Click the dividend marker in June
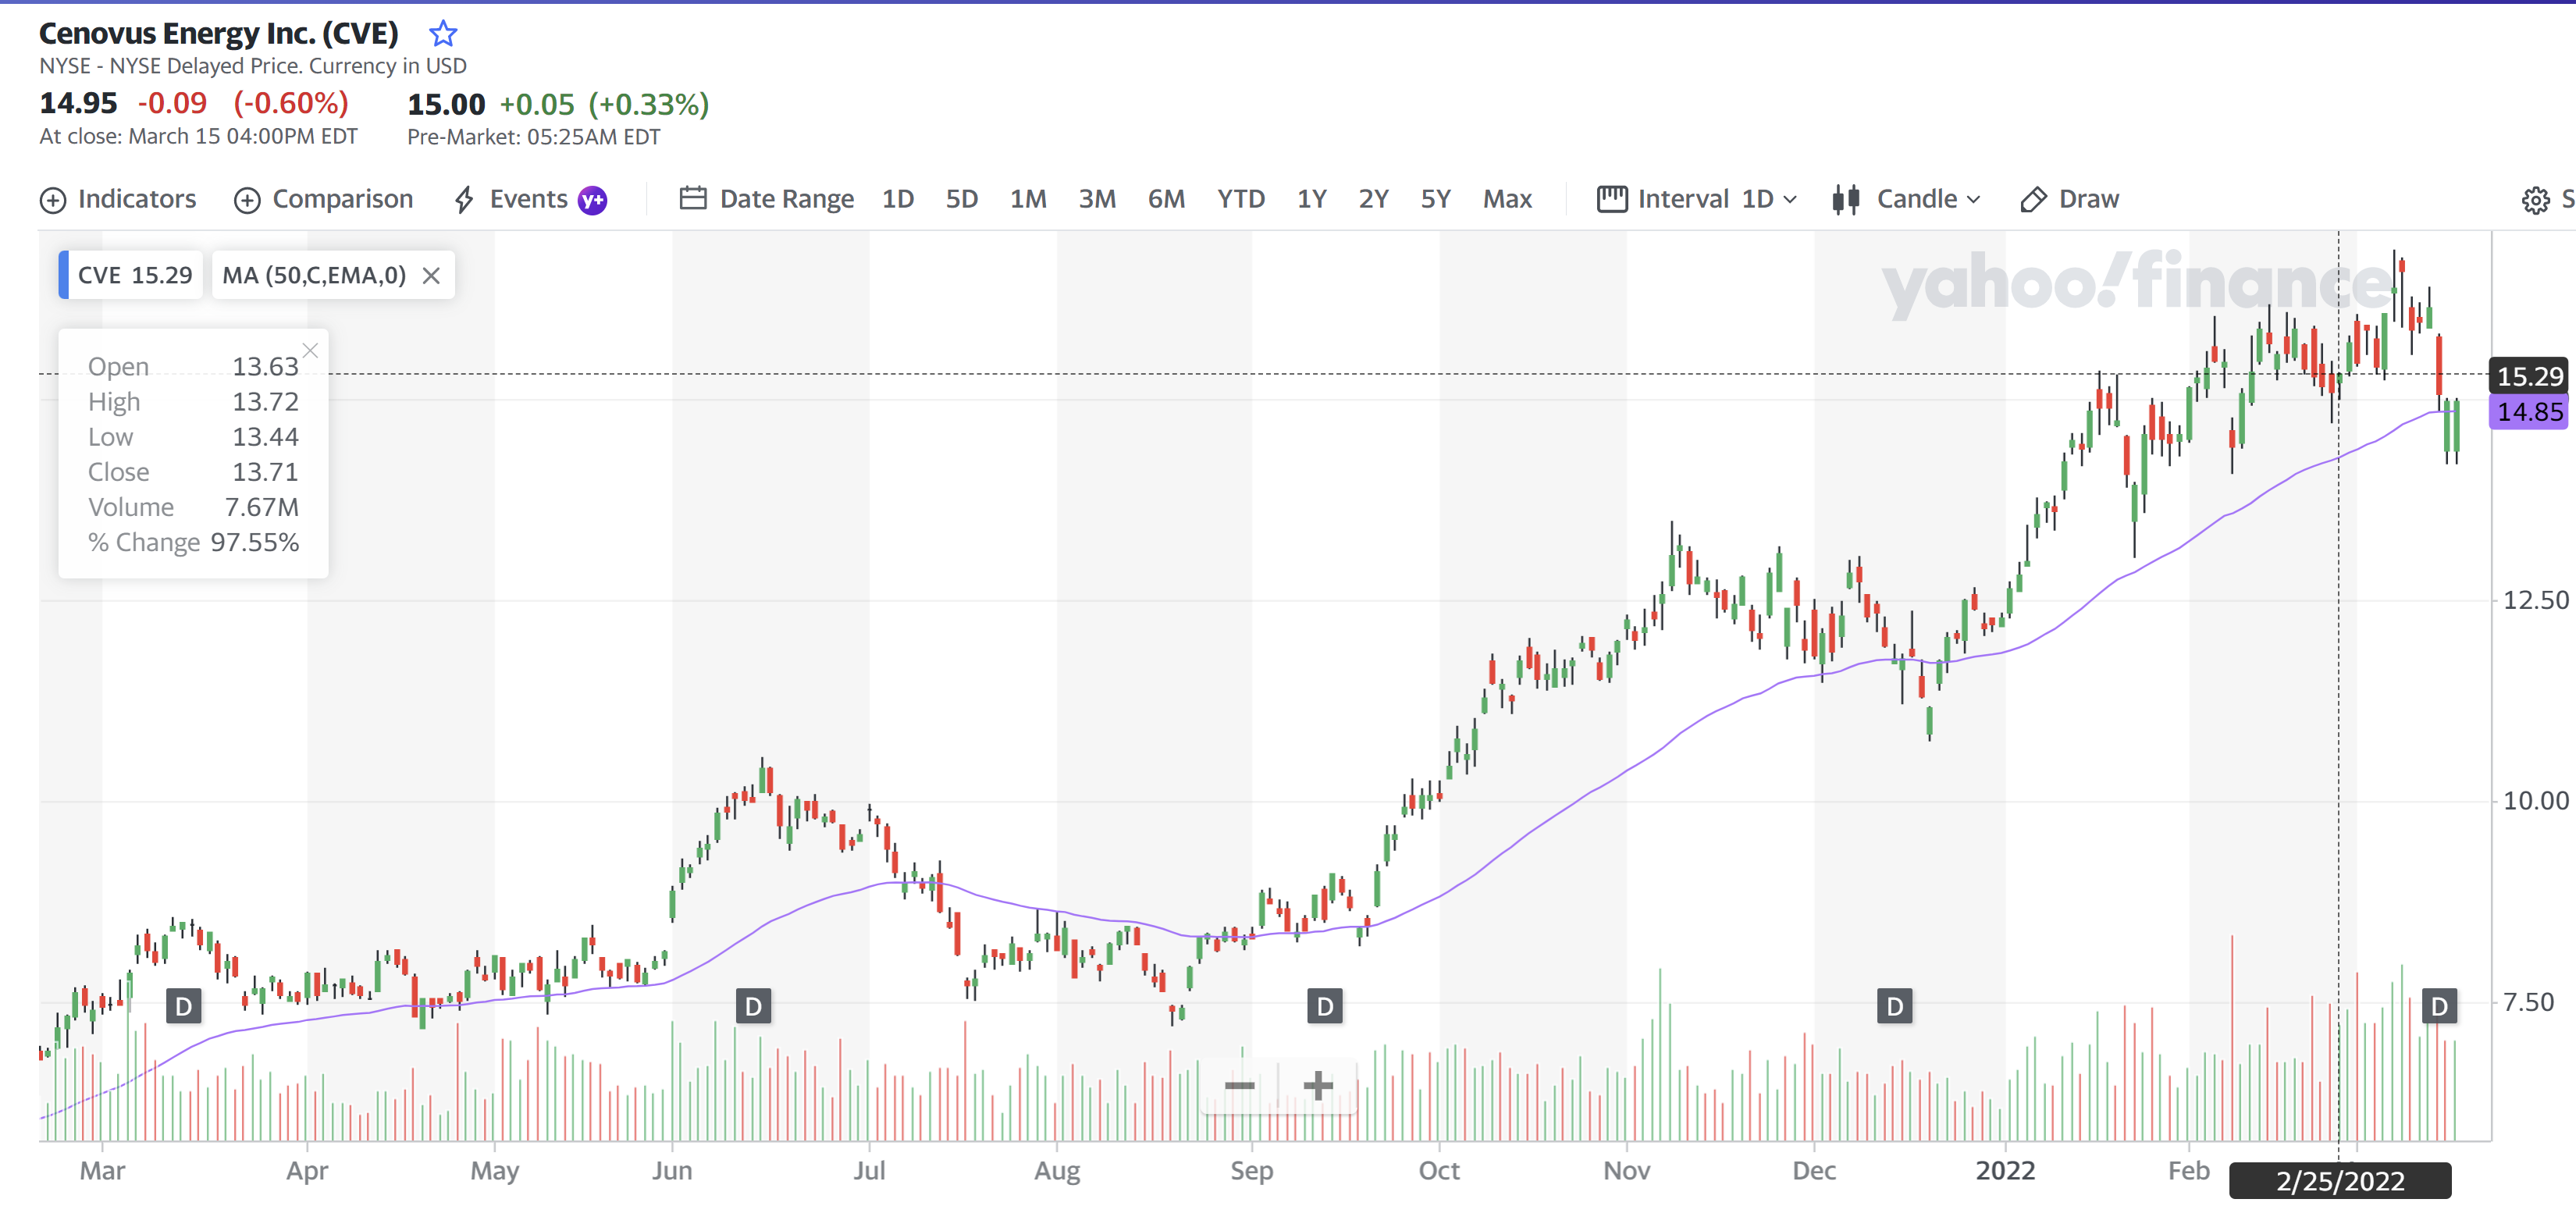This screenshot has height=1224, width=2576. tap(753, 1006)
